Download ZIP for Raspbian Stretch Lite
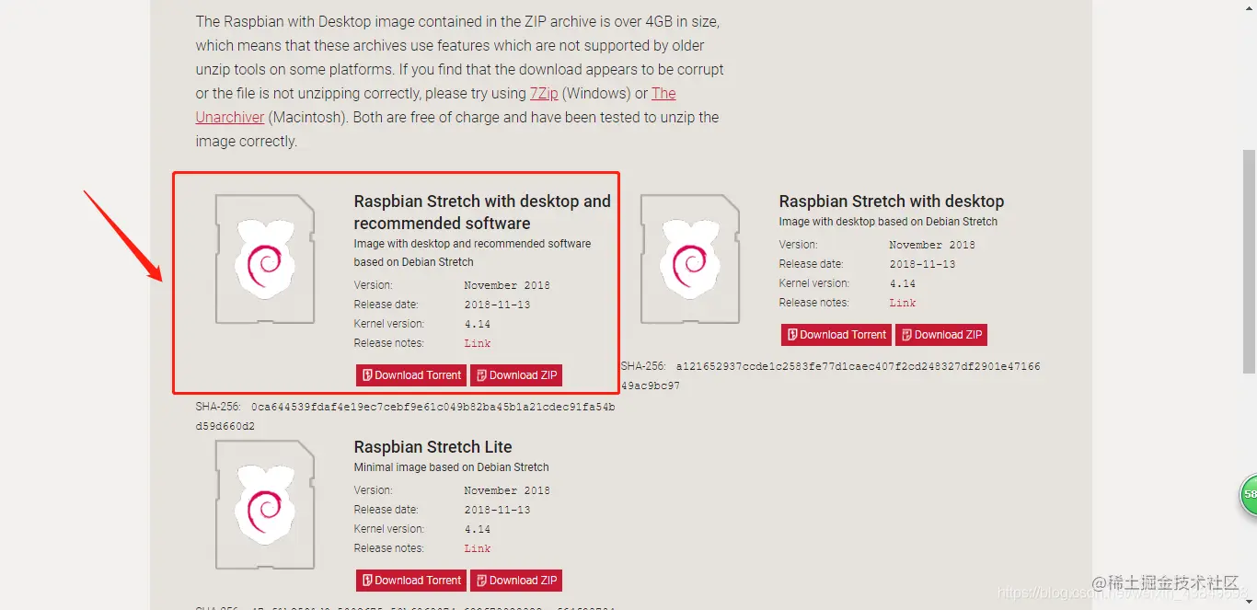The width and height of the screenshot is (1257, 610). pyautogui.click(x=516, y=581)
